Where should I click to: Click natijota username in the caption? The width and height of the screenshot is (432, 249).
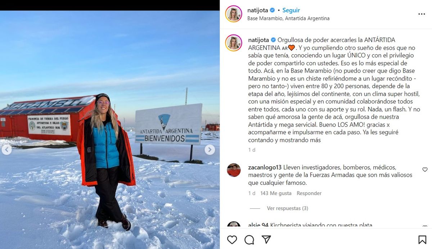click(258, 40)
